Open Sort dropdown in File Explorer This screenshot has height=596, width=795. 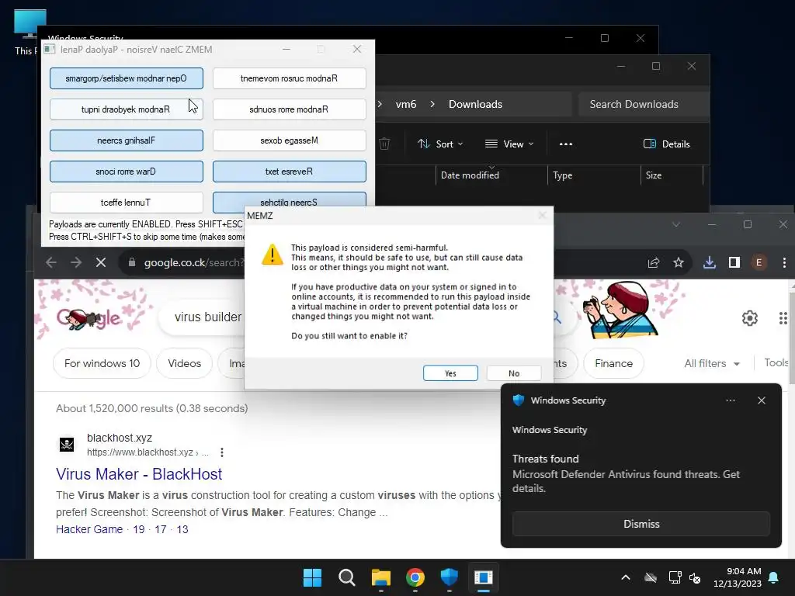[440, 144]
